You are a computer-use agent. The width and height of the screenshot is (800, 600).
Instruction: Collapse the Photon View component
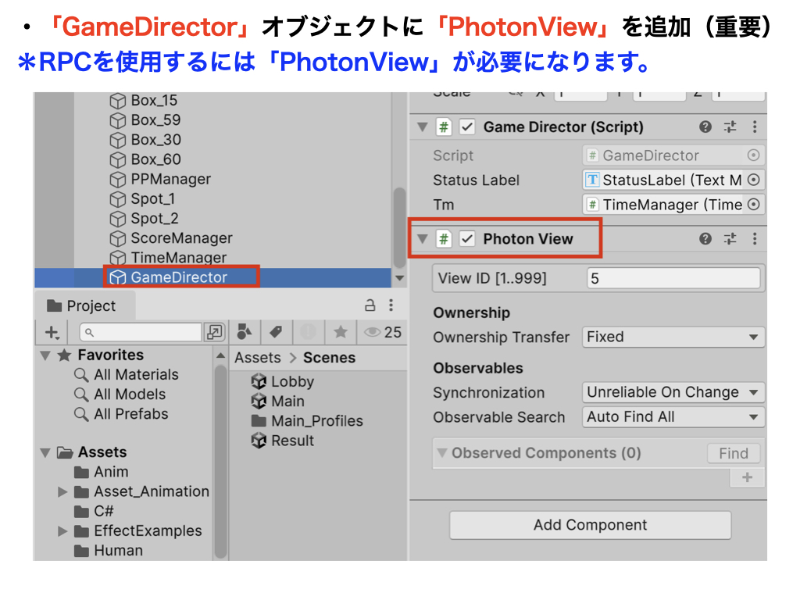pos(423,238)
